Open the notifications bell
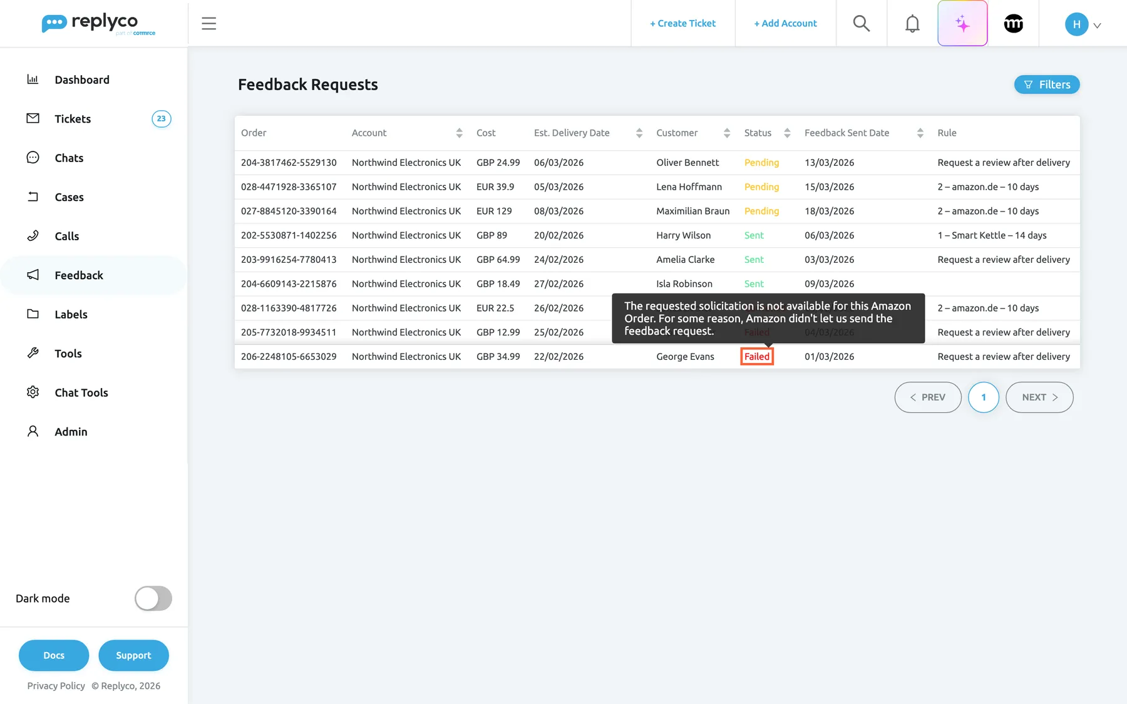 point(912,24)
